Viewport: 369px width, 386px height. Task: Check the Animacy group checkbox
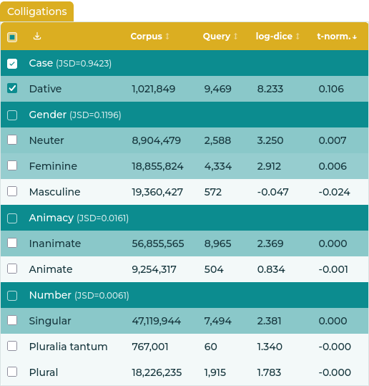12,218
